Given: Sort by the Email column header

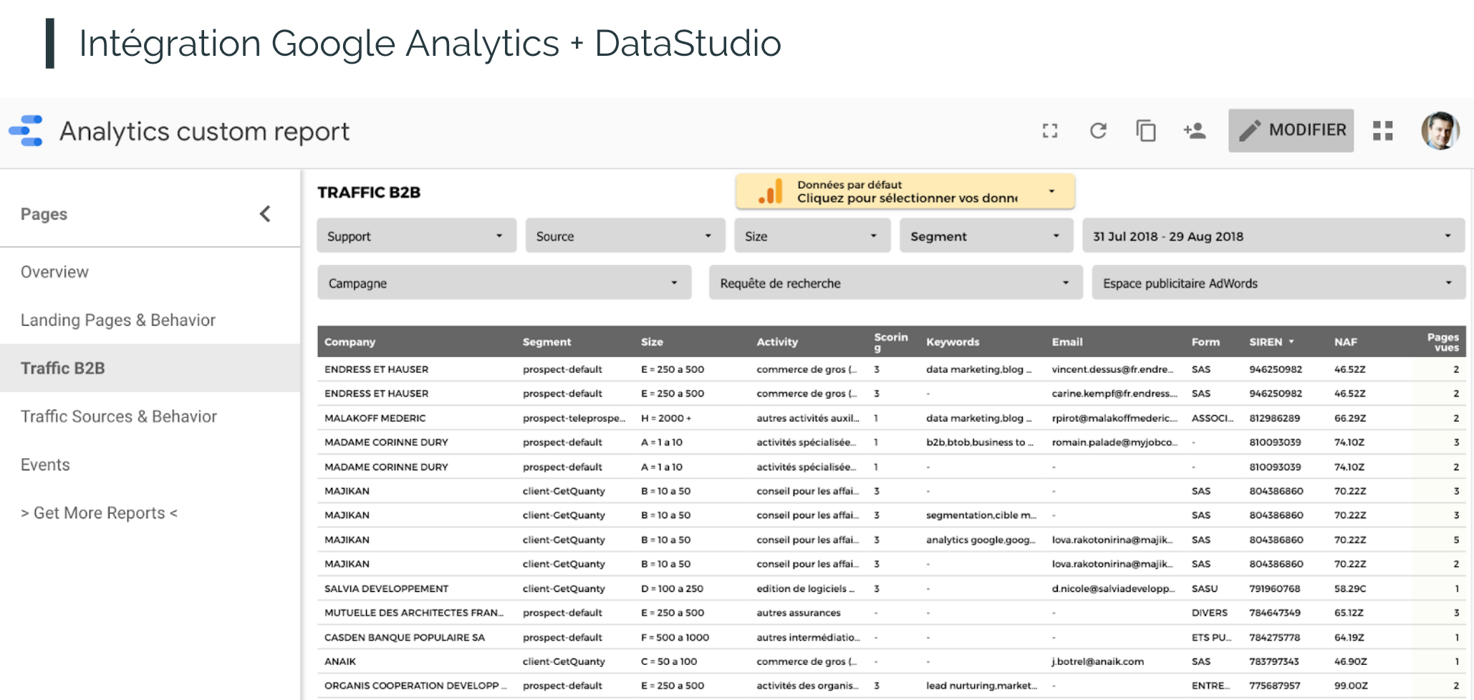Looking at the screenshot, I should [1067, 342].
